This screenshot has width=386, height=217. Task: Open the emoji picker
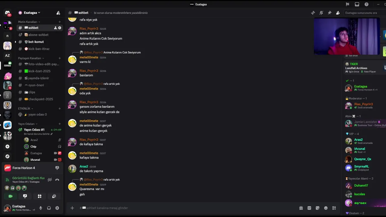click(x=326, y=208)
